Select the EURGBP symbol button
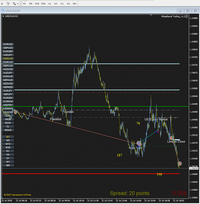Screen dimensions: 200x204 [8, 51]
